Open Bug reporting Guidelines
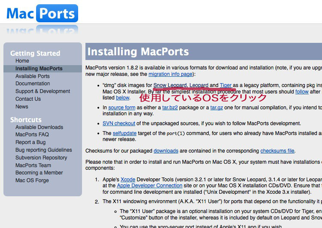 pos(44,150)
